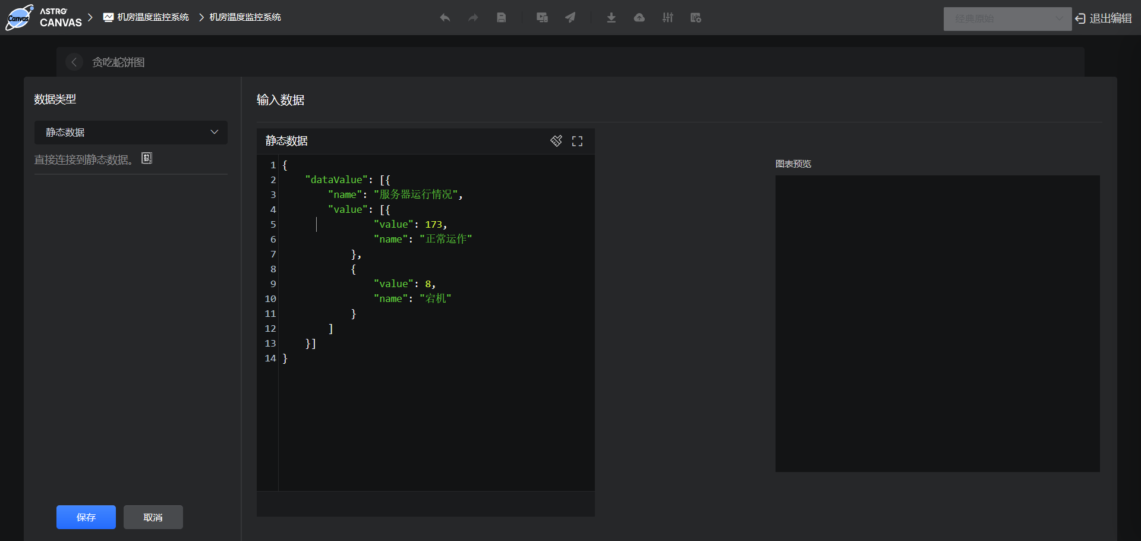Click the redo arrow in toolbar
Image resolution: width=1141 pixels, height=541 pixels.
tap(473, 18)
